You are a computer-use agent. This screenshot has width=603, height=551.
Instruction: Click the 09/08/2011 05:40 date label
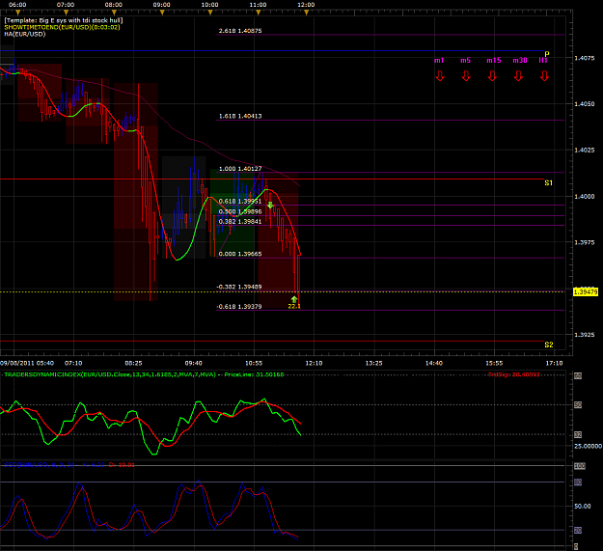[27, 363]
